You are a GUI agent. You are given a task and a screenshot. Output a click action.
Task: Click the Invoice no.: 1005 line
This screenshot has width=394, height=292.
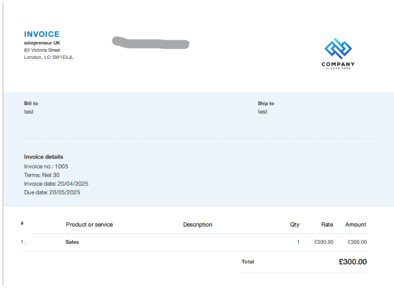[46, 166]
